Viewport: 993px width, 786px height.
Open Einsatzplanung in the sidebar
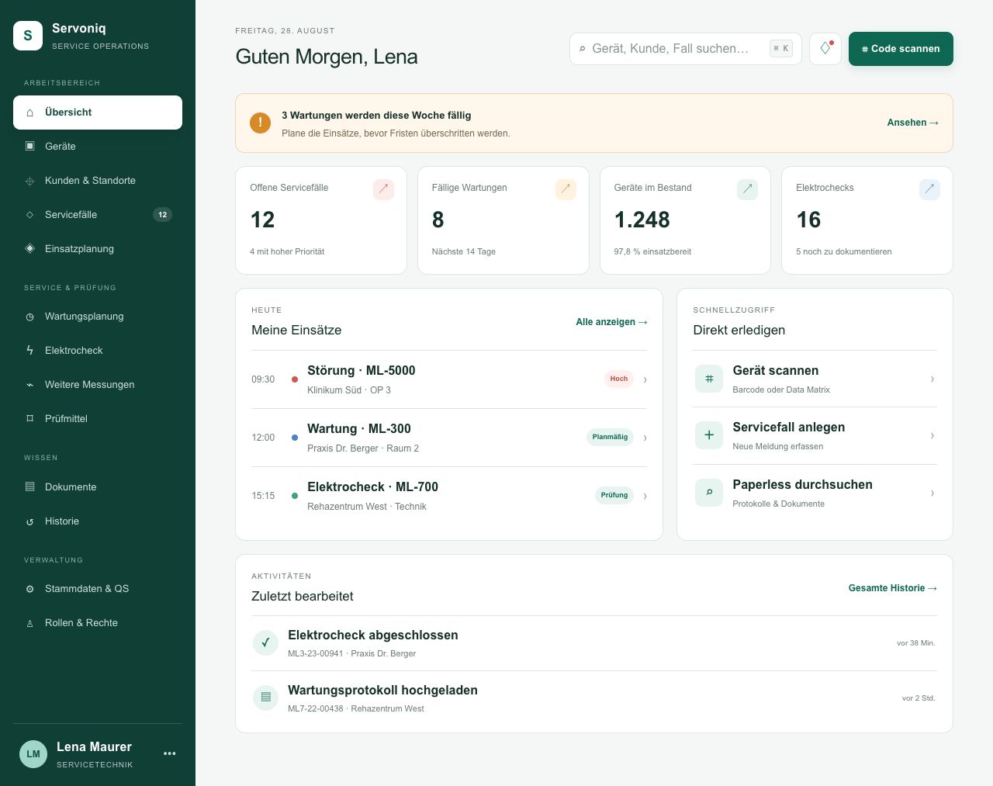(98, 249)
